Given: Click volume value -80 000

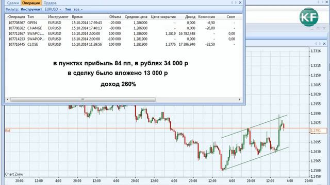Looking at the screenshot, I should [x=115, y=28].
